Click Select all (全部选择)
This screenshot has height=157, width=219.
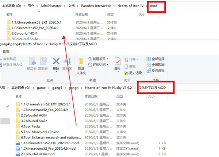155,59
